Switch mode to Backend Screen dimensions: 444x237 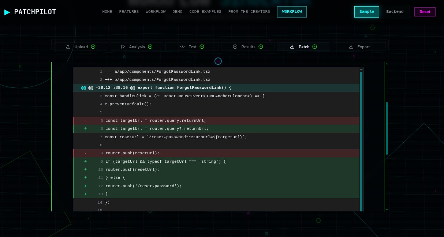[395, 12]
